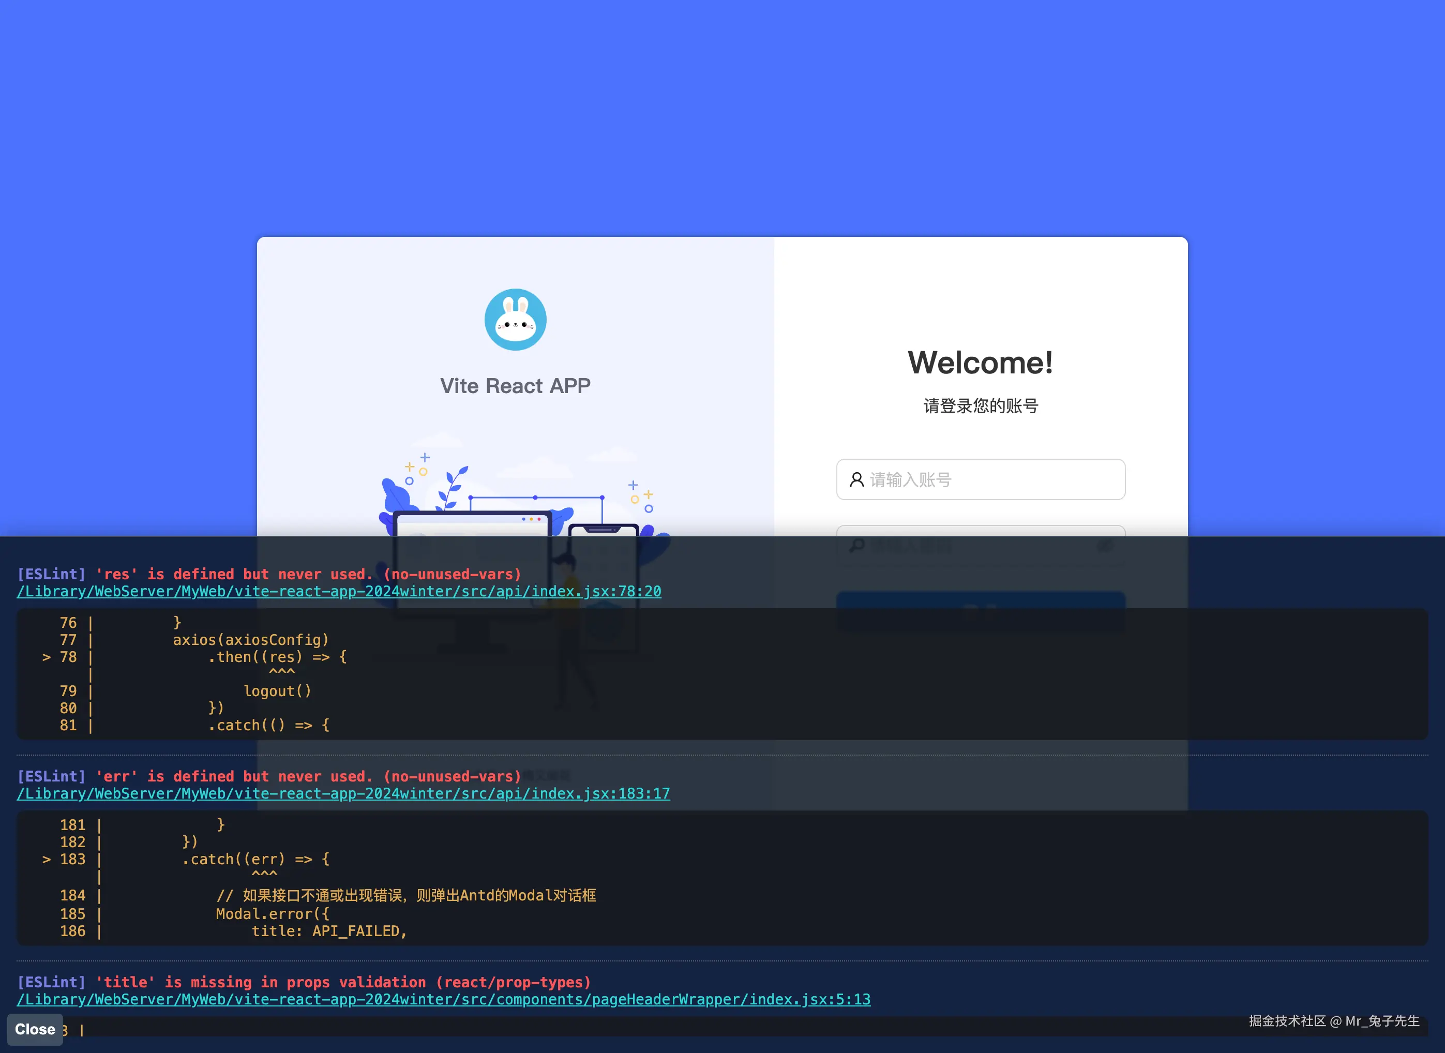The image size is (1445, 1053).
Task: Toggle password visibility eye icon
Action: pos(1105,546)
